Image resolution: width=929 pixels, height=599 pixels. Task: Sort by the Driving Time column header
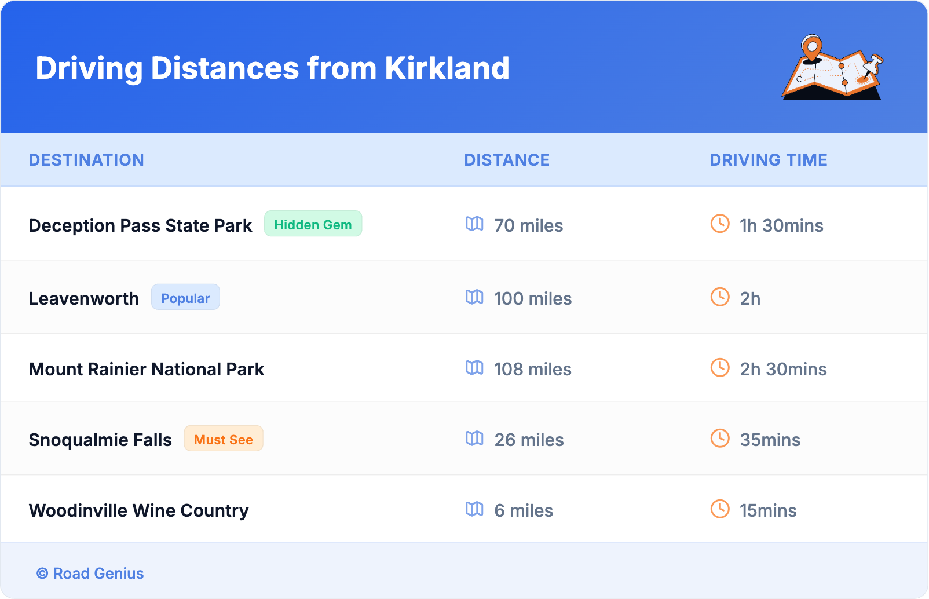pyautogui.click(x=768, y=160)
